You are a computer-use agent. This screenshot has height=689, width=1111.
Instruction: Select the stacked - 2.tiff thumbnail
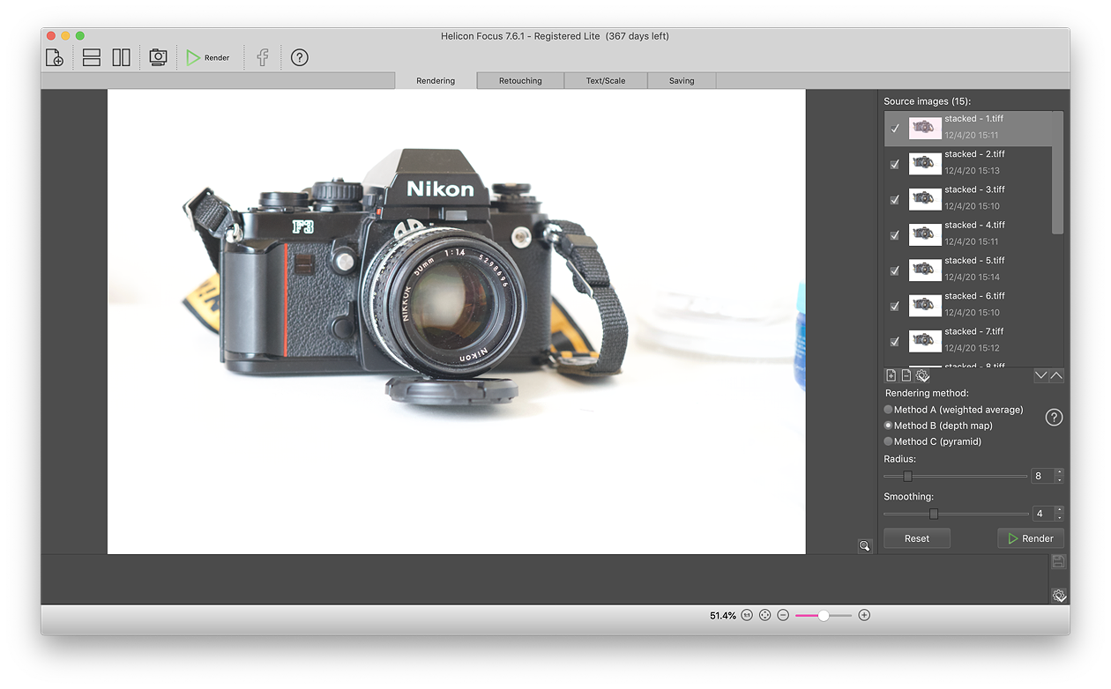click(x=925, y=164)
